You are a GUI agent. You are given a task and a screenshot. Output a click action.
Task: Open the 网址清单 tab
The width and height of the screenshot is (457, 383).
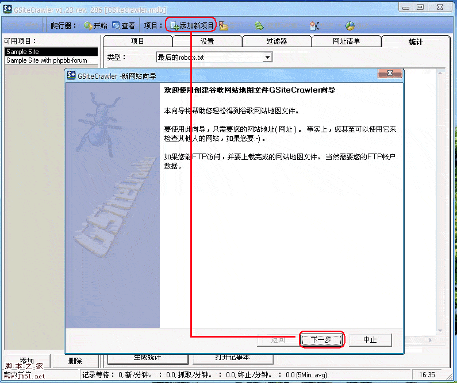click(x=346, y=41)
